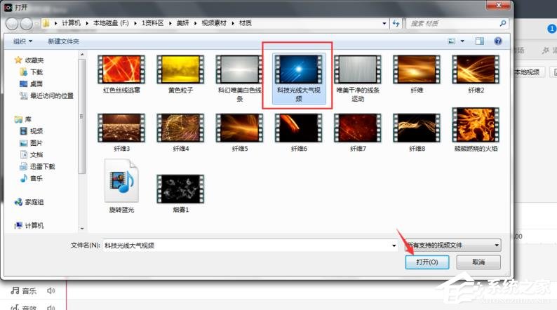
Task: Click 新建文件夹 new folder button
Action: [x=64, y=41]
